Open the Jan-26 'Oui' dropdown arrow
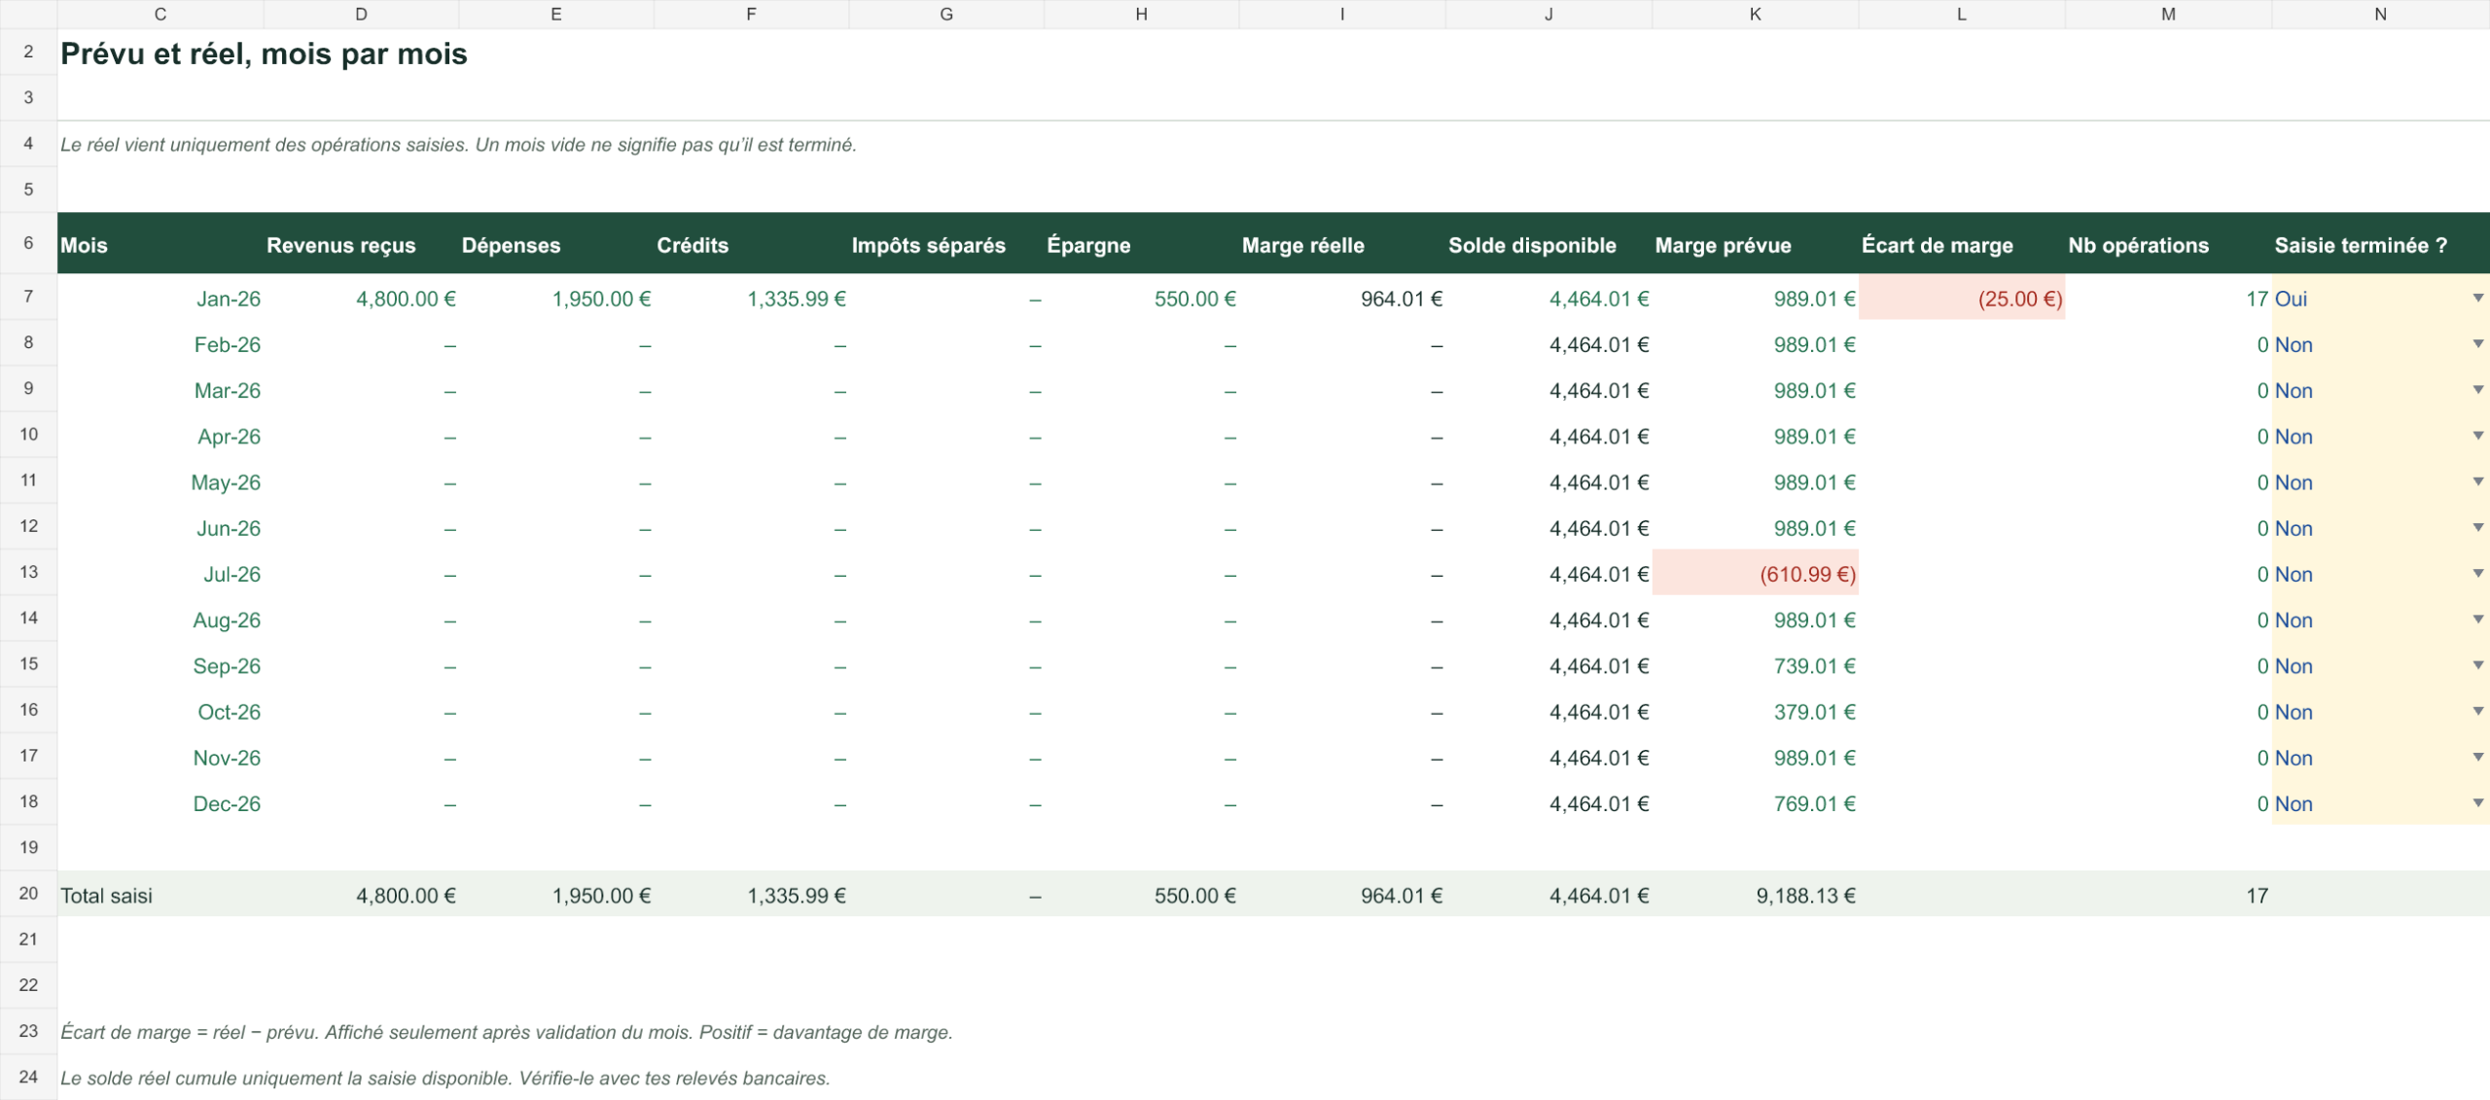This screenshot has height=1100, width=2490. pyautogui.click(x=2477, y=299)
